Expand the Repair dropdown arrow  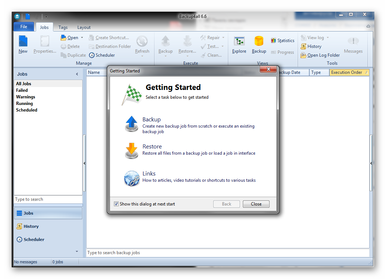[x=223, y=37]
